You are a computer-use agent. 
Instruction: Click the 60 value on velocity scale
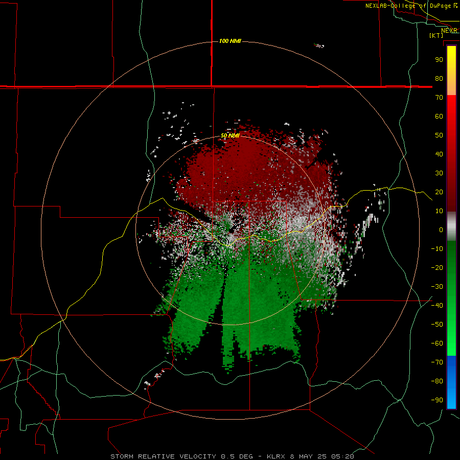coord(439,116)
